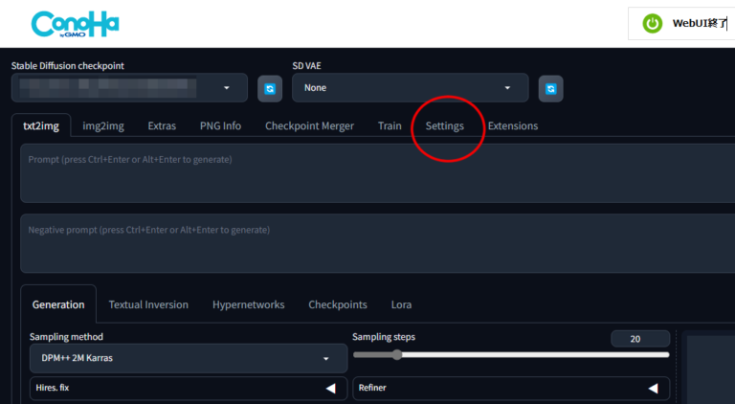Click the green power icon
The height and width of the screenshot is (404, 735).
[652, 24]
